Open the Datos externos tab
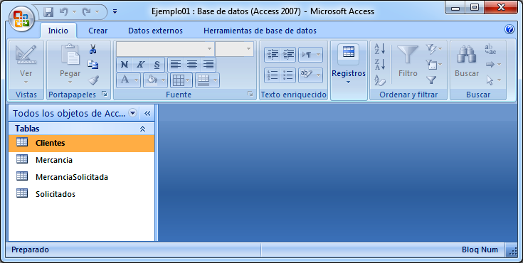Image resolution: width=523 pixels, height=263 pixels. 155,31
